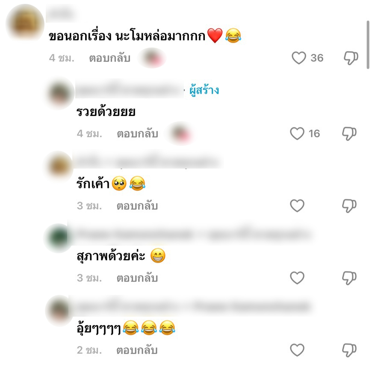This screenshot has width=372, height=371.
Task: Dislike the reply รวยด้วยยย
Action: pos(349,134)
